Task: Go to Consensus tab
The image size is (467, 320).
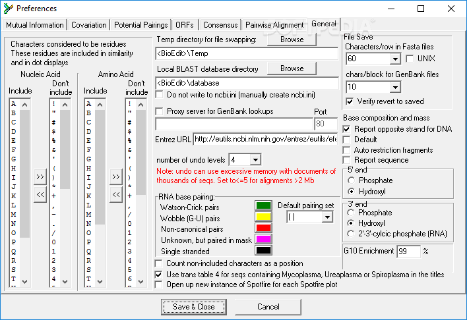Action: [220, 25]
